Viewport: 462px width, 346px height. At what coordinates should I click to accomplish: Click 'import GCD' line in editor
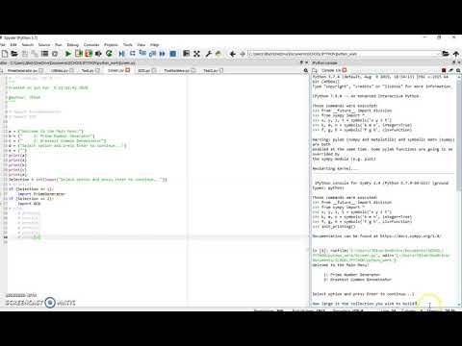[x=29, y=204]
